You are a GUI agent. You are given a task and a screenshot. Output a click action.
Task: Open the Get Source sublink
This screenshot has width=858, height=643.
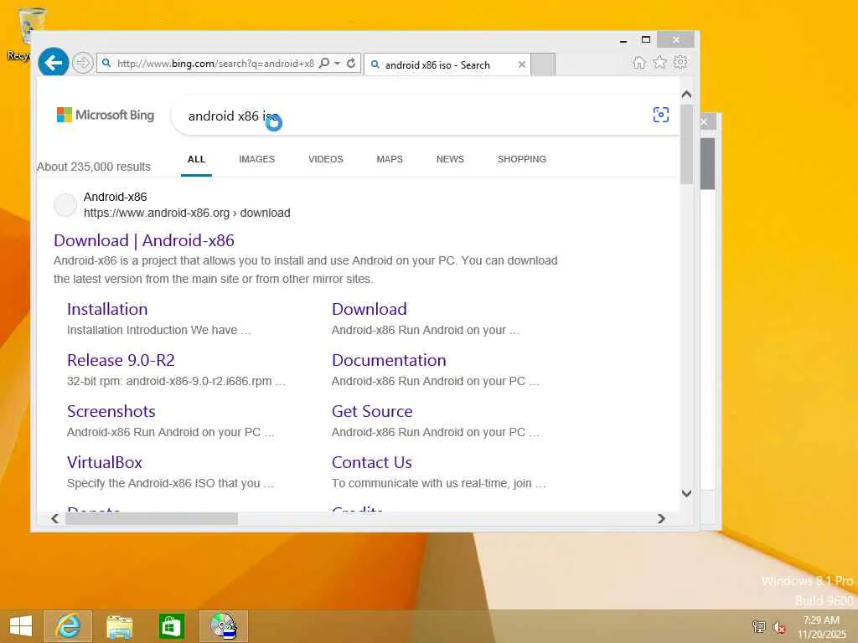pyautogui.click(x=372, y=411)
